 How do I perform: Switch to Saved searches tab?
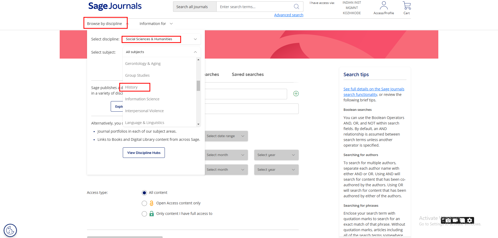pos(247,75)
